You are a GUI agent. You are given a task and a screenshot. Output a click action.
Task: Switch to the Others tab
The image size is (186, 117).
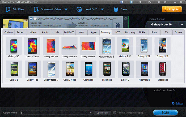point(178,32)
